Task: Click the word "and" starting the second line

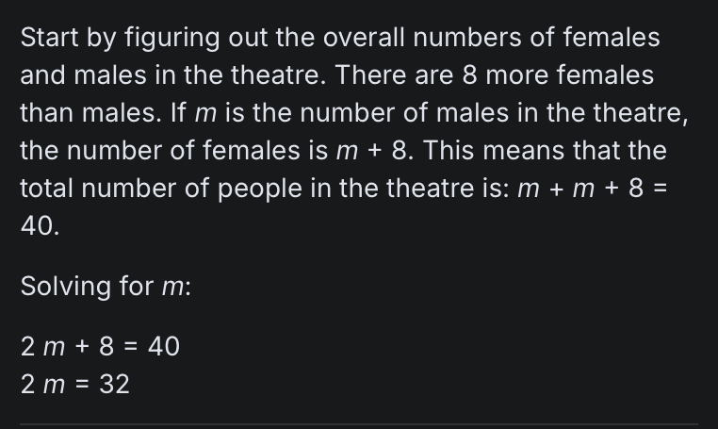Action: pos(40,75)
